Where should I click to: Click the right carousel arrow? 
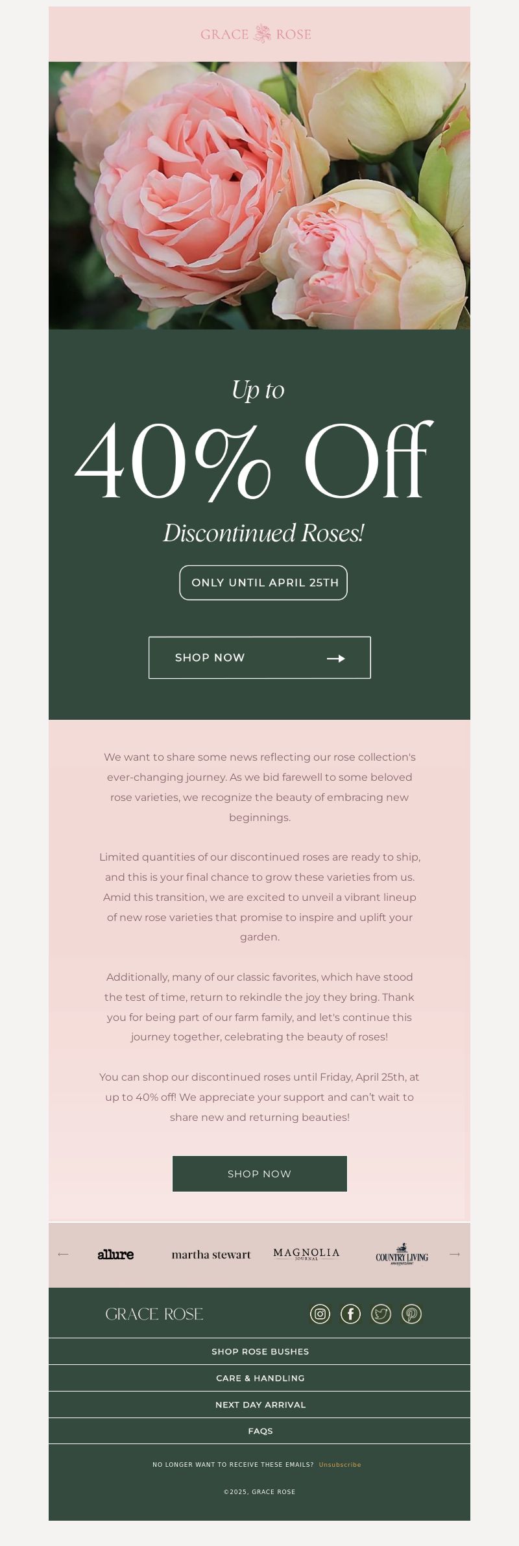pos(455,1254)
